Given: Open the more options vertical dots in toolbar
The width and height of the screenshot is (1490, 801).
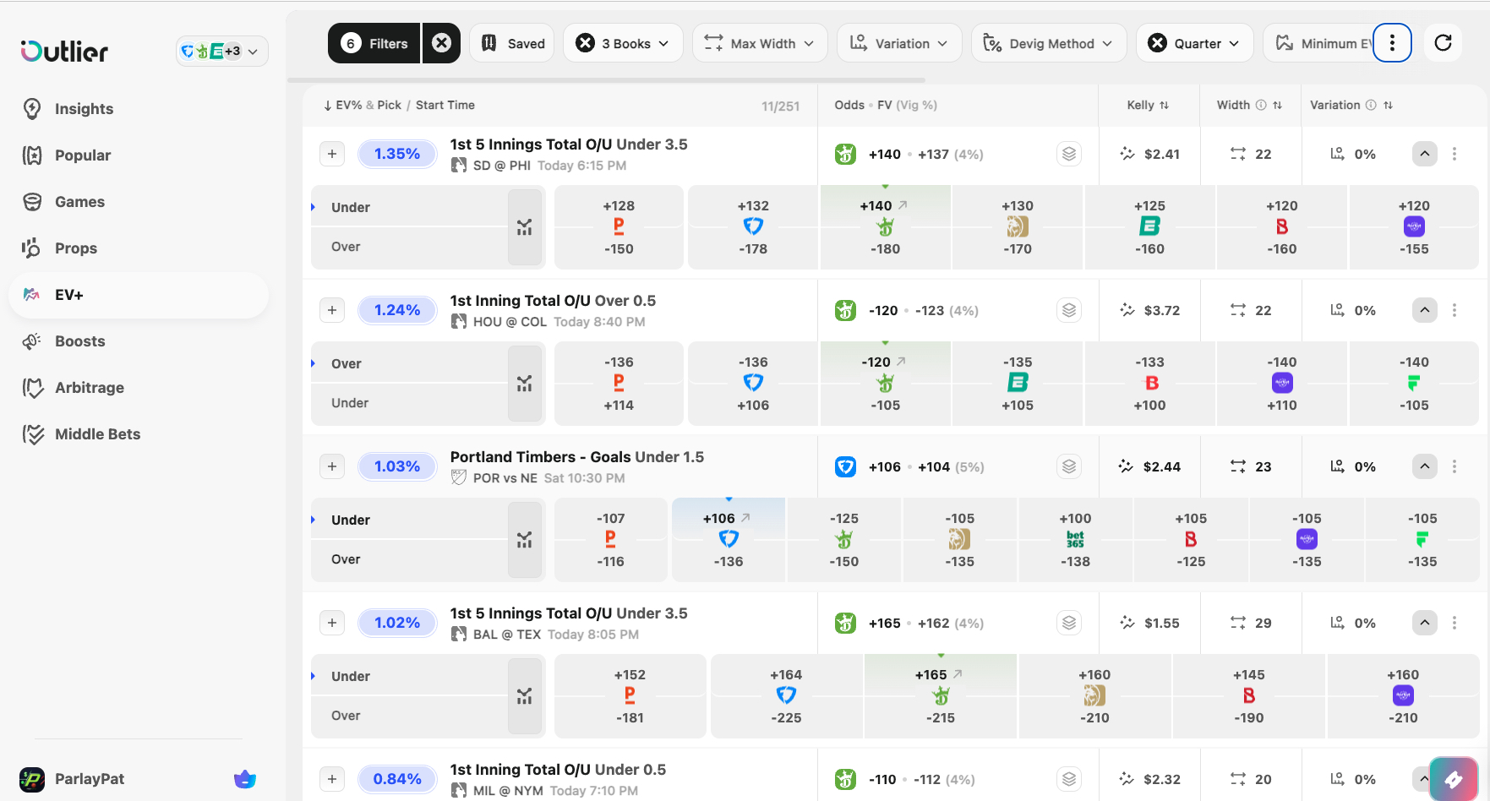Looking at the screenshot, I should point(1392,43).
